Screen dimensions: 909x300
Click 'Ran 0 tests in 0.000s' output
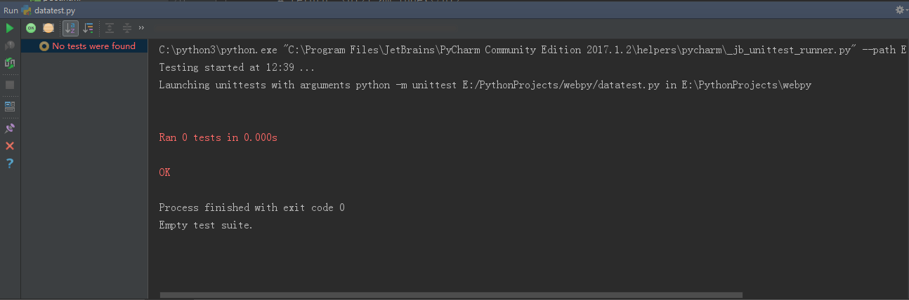click(218, 138)
